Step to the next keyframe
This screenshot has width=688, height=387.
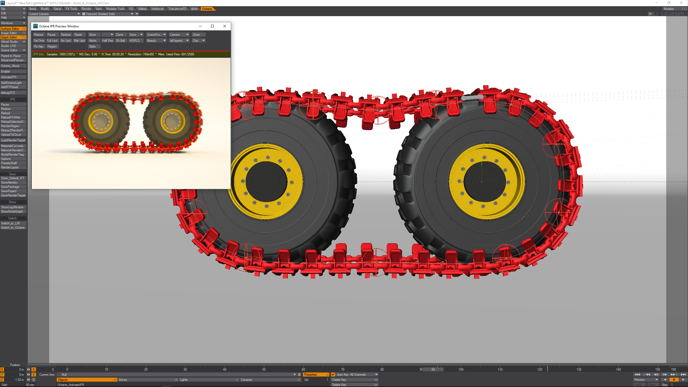pos(674,375)
